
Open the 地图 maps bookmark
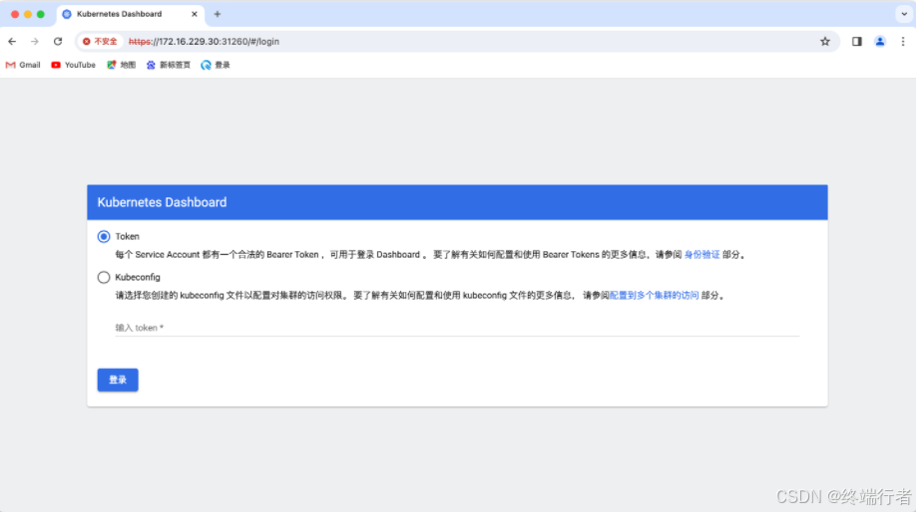point(121,65)
